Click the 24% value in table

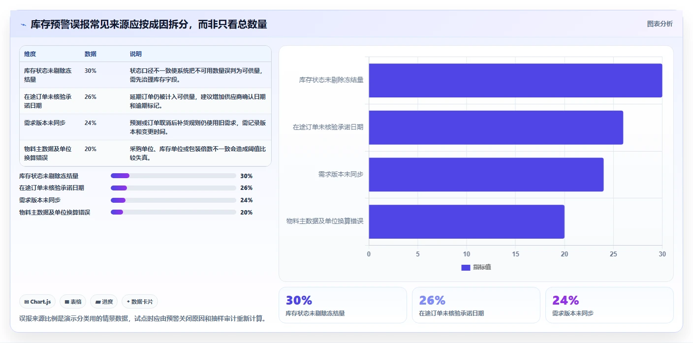point(91,123)
